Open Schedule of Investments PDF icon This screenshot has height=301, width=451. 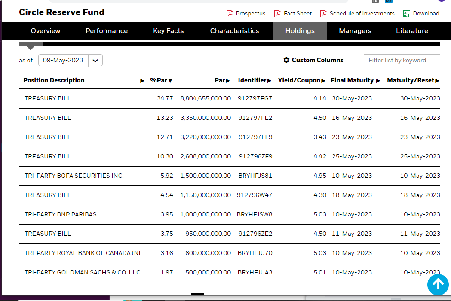(324, 14)
